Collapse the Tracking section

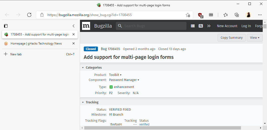pyautogui.click(x=83, y=102)
